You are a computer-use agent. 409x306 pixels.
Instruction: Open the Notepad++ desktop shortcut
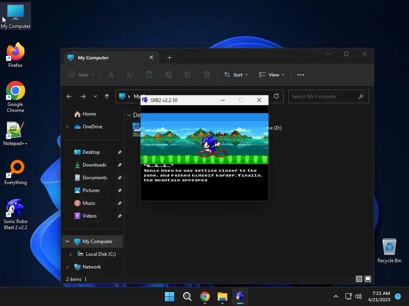pos(16,133)
